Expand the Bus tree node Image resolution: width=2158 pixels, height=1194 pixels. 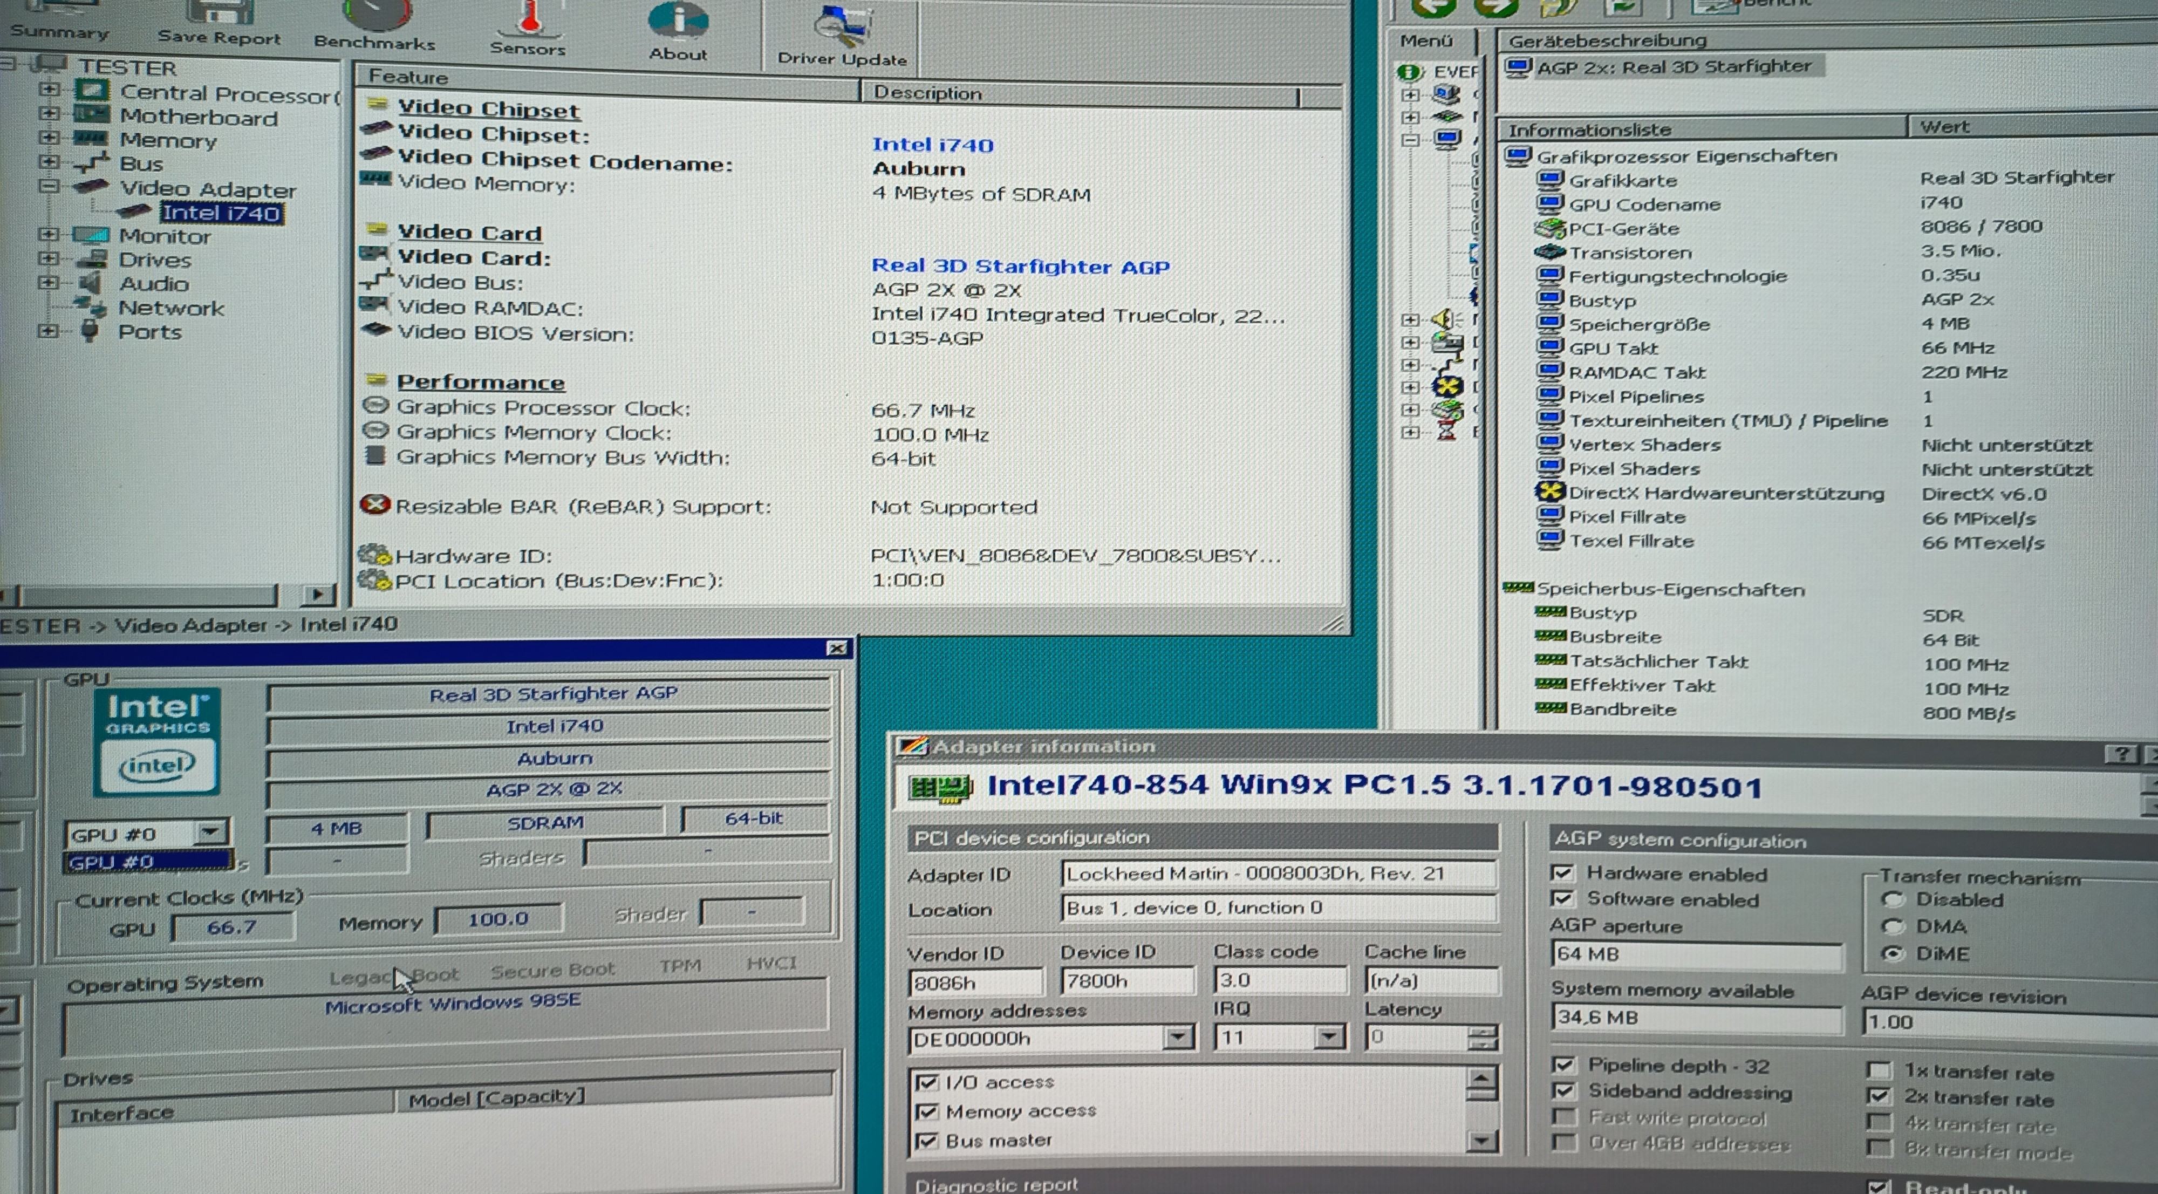click(49, 161)
